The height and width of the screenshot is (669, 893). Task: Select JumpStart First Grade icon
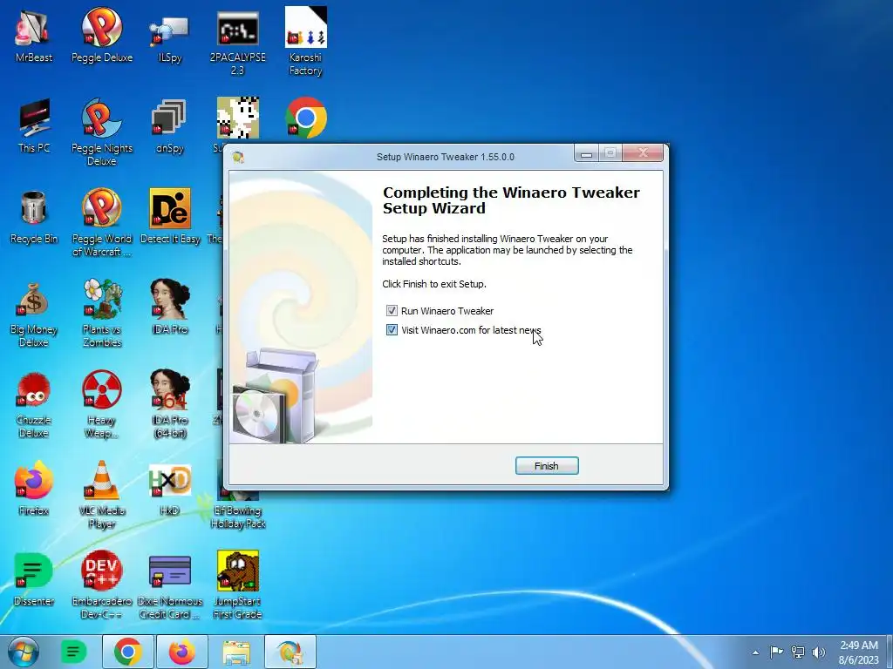pyautogui.click(x=237, y=586)
